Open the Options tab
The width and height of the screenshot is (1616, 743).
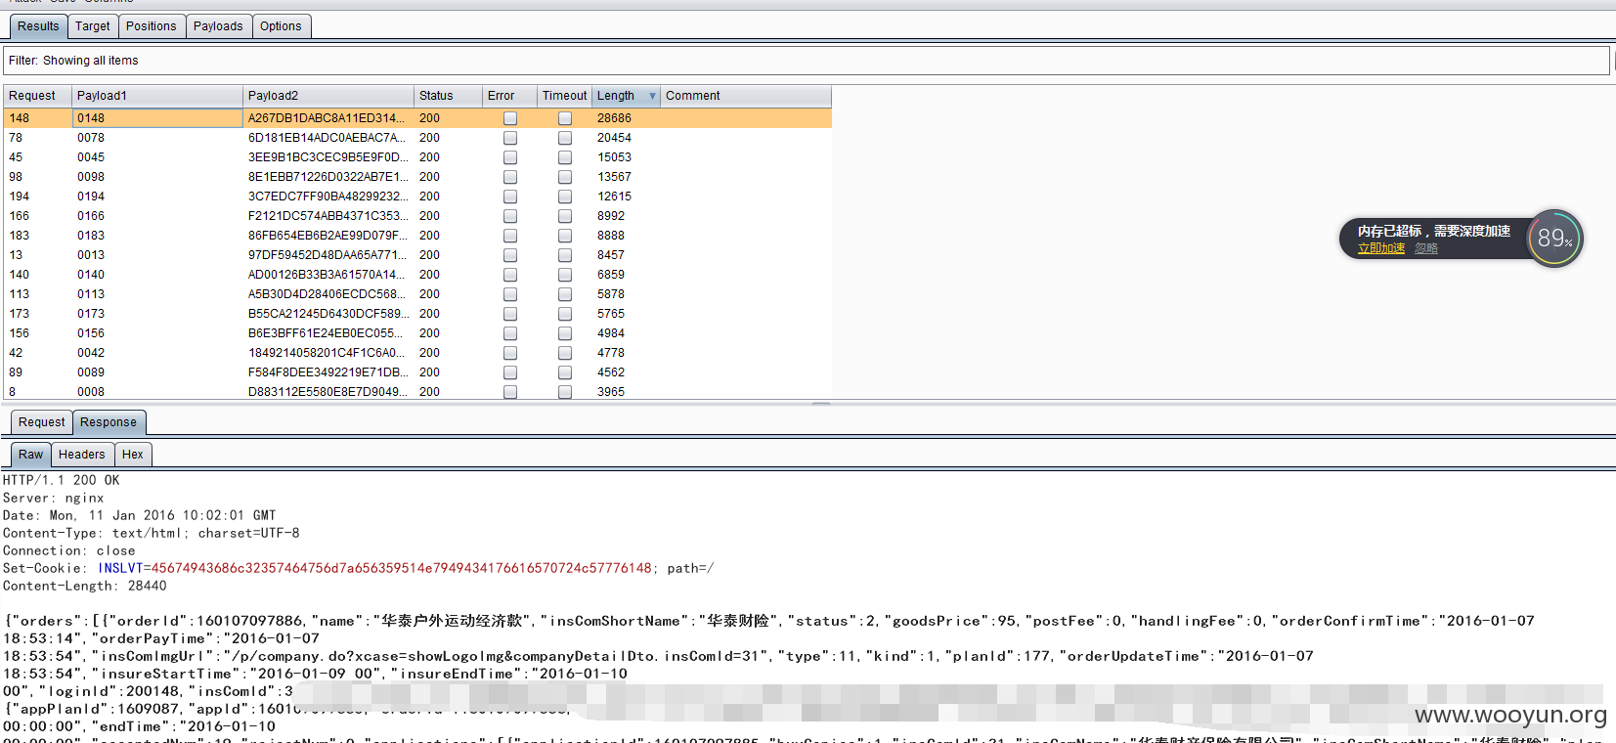(281, 26)
